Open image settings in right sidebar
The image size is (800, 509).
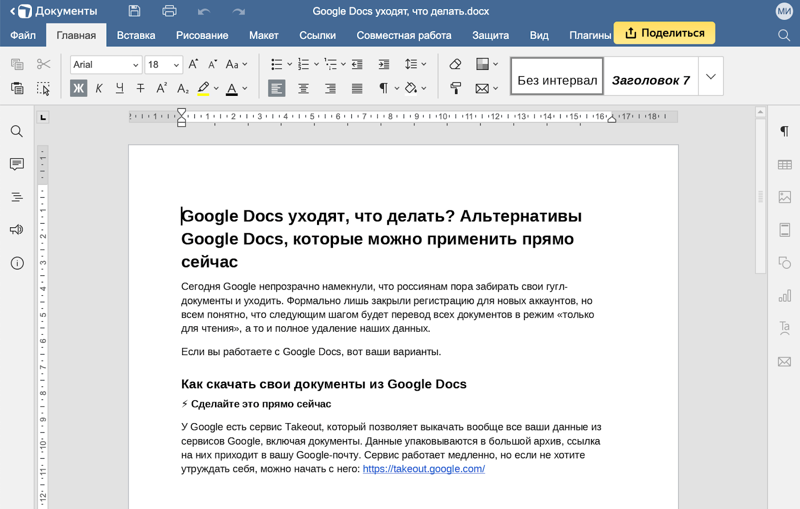pos(784,197)
